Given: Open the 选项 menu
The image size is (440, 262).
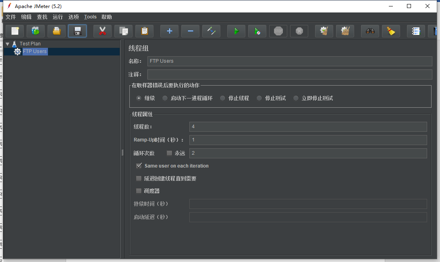Looking at the screenshot, I should (73, 17).
